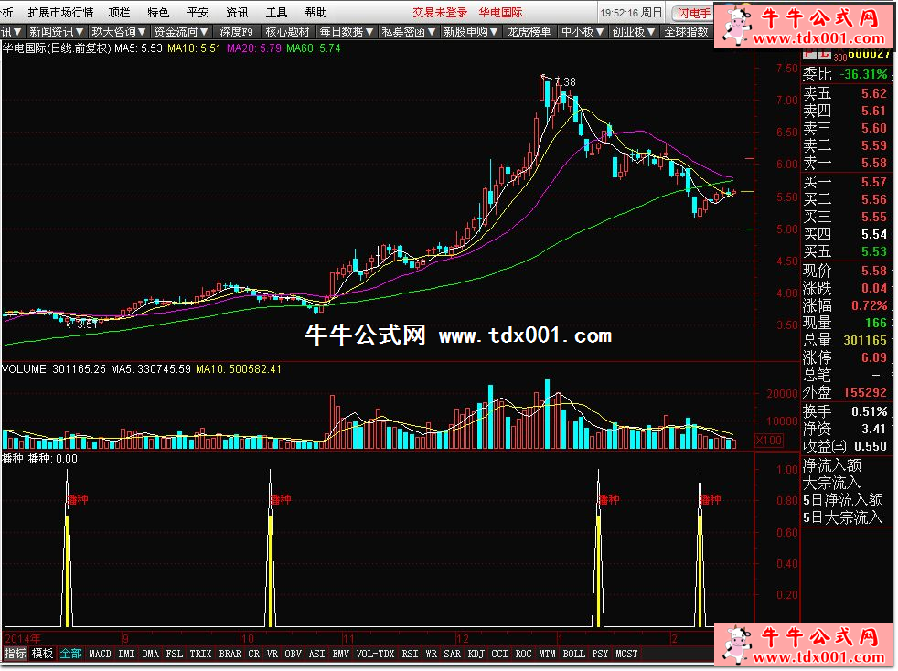Expand the 资金流向 dropdown menu
This screenshot has width=898, height=671.
[x=176, y=31]
